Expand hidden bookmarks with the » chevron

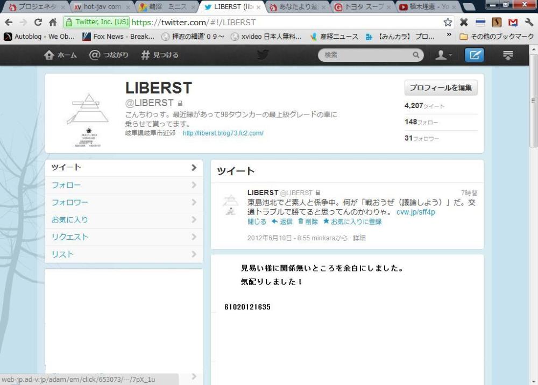(x=449, y=35)
